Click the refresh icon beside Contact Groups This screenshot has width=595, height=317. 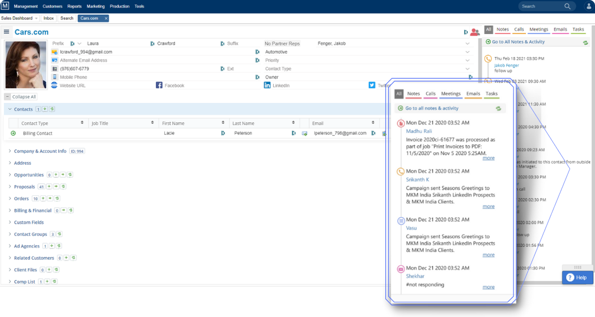point(59,234)
